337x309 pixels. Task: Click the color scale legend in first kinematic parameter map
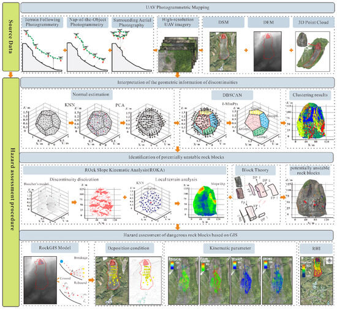tap(172, 265)
